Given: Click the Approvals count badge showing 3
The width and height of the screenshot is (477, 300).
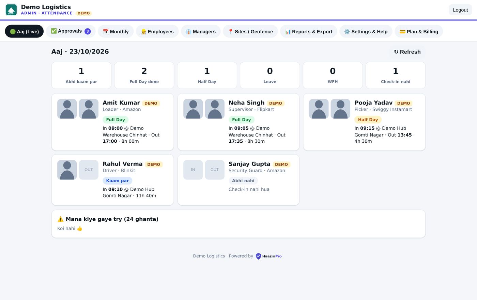Looking at the screenshot, I should coord(88,31).
